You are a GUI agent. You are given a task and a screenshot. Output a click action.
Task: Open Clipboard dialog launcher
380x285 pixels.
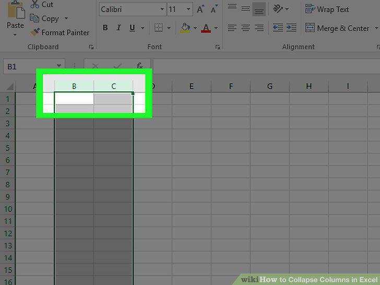(x=91, y=47)
